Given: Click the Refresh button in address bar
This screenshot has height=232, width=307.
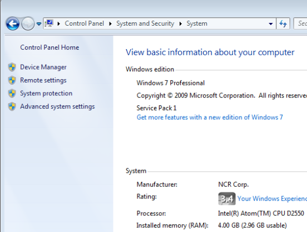Looking at the screenshot, I should coord(283,24).
